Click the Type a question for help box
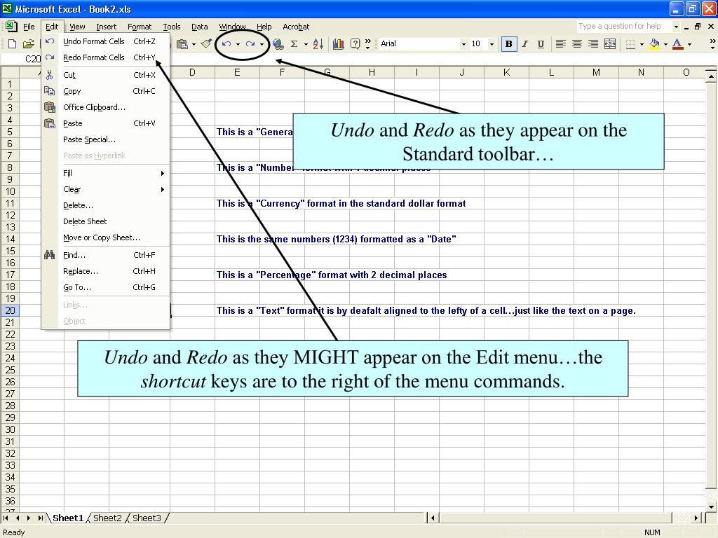The width and height of the screenshot is (718, 538). [623, 26]
